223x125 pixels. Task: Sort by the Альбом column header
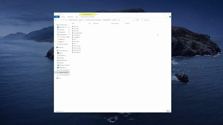pos(127,23)
